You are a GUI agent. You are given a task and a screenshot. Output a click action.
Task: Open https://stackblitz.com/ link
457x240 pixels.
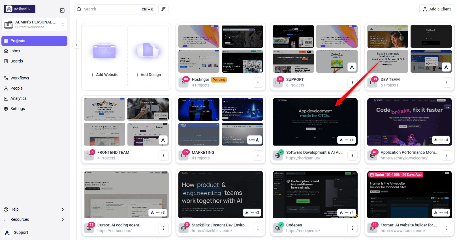pyautogui.click(x=212, y=231)
